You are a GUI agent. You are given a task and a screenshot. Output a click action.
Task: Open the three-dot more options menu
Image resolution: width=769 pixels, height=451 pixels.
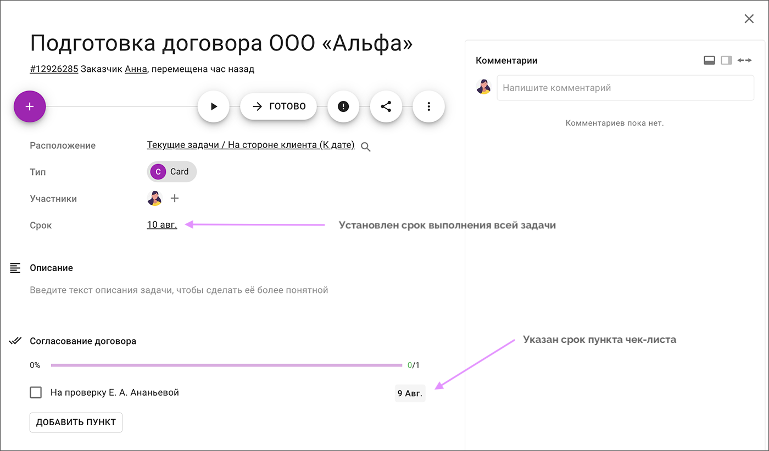(x=429, y=106)
